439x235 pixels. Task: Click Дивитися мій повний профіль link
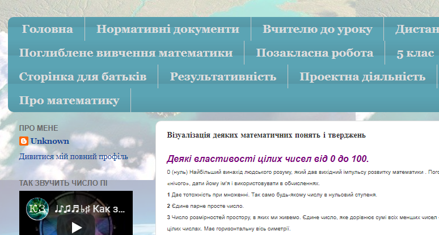click(x=73, y=156)
